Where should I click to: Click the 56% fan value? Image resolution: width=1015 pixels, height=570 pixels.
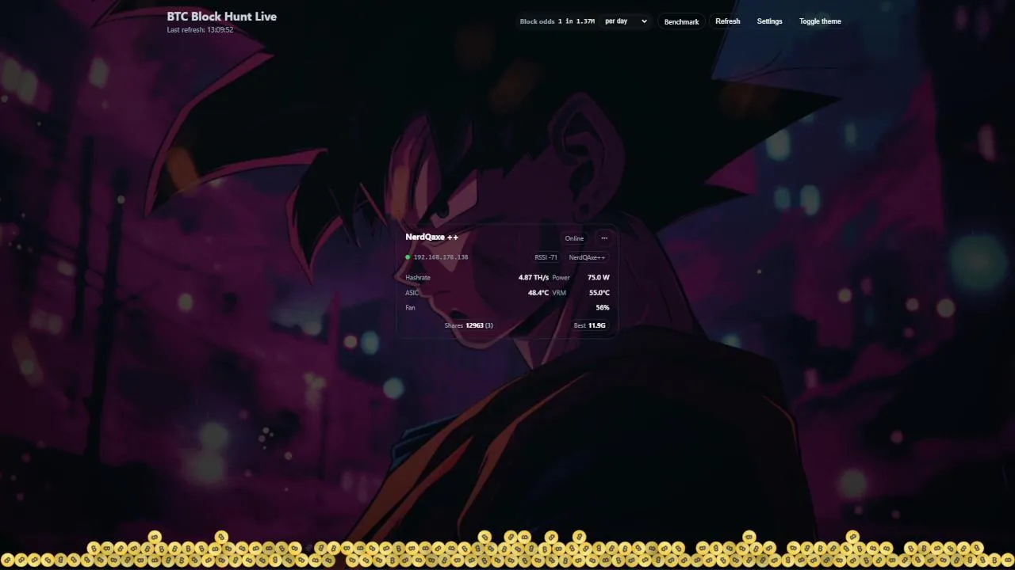tap(603, 308)
